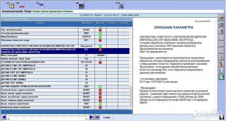Image resolution: width=226 pixels, height=121 pixels.
Task: Select row 'ДАТЧИК ПЕДАЛИ ТОРМОЗА КРУИЗ-КОНТРОЛЯ'
Action: [65, 87]
